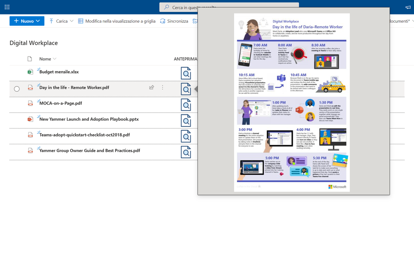Click the search box field
414x257 pixels.
[x=229, y=7]
